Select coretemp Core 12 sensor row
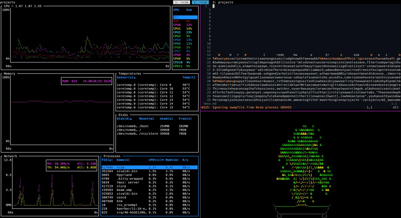The width and height of the screenshot is (401, 218). [157, 96]
